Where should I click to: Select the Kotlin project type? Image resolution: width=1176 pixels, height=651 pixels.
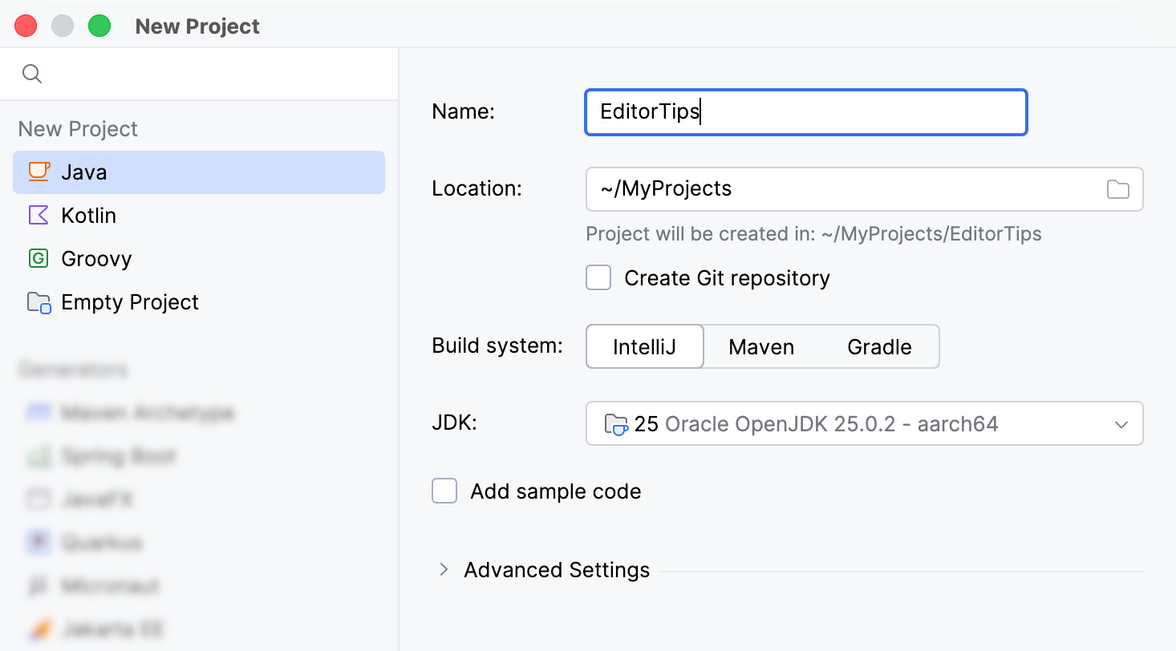199,216
